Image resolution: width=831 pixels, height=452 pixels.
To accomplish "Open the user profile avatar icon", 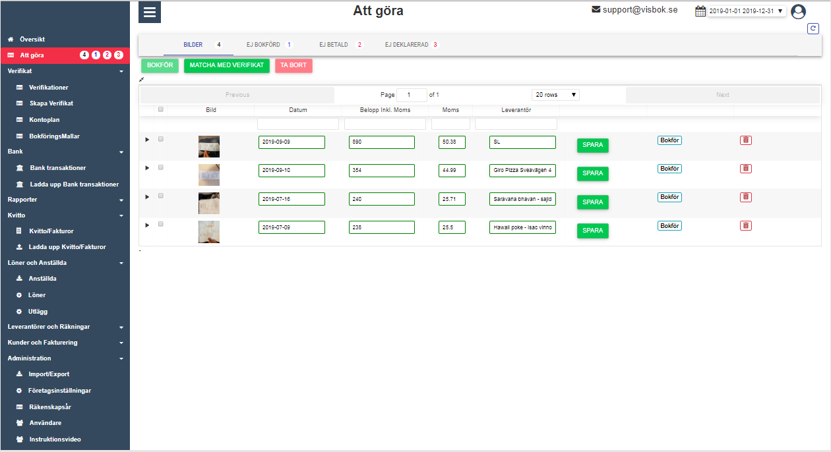I will click(798, 12).
